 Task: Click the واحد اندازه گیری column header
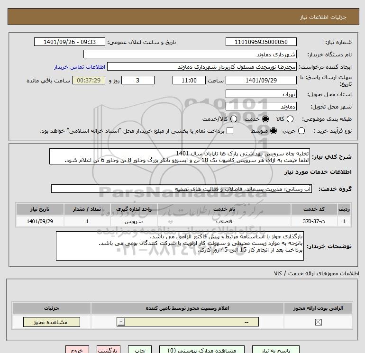pos(134,209)
